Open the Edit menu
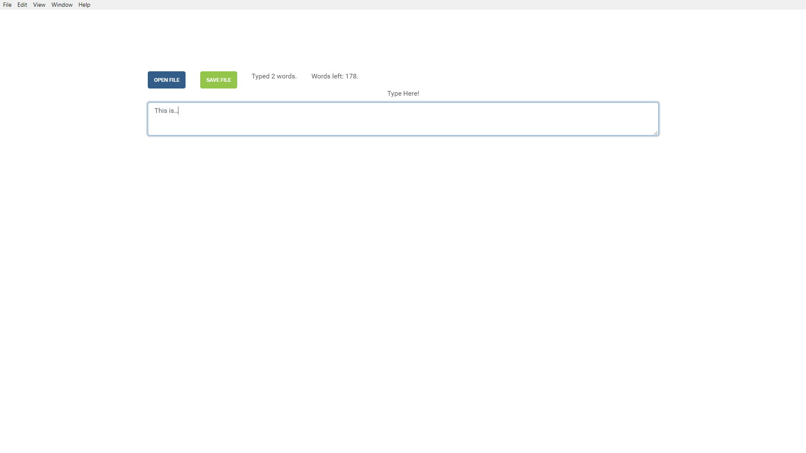Viewport: 806px width, 453px height. (22, 5)
